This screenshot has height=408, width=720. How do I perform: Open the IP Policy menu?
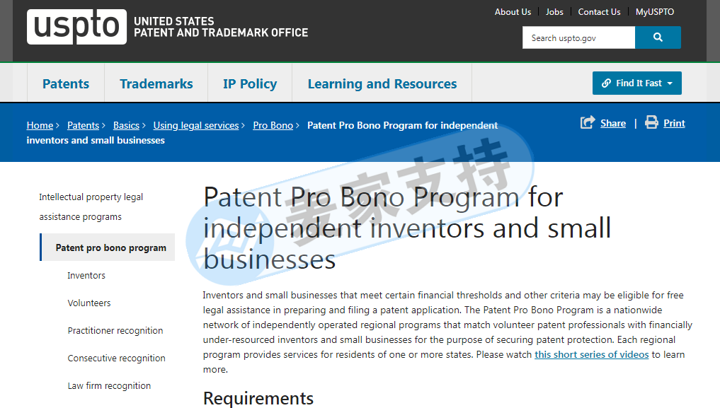250,84
